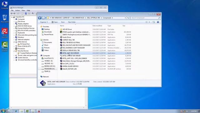Open the address bar history dropdown
The image size is (200, 113).
(125, 18)
